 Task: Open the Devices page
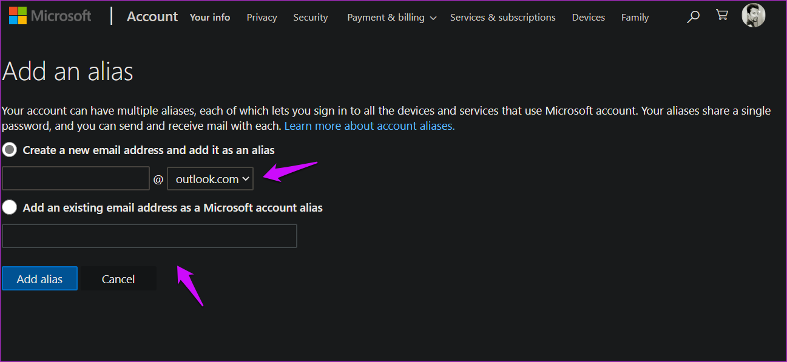click(587, 18)
